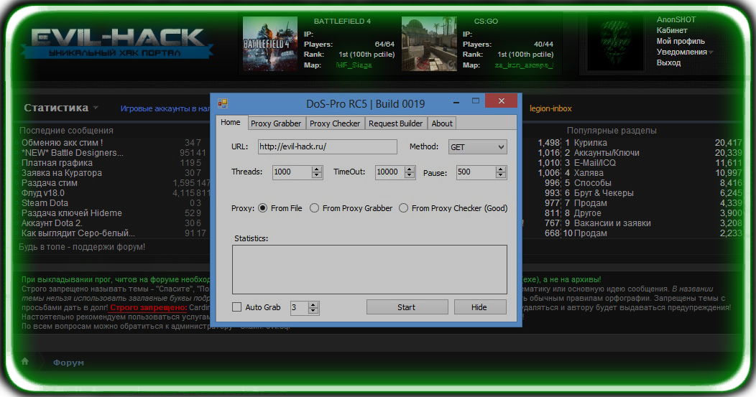Open the Мой профиль link
The width and height of the screenshot is (756, 397).
[x=681, y=41]
